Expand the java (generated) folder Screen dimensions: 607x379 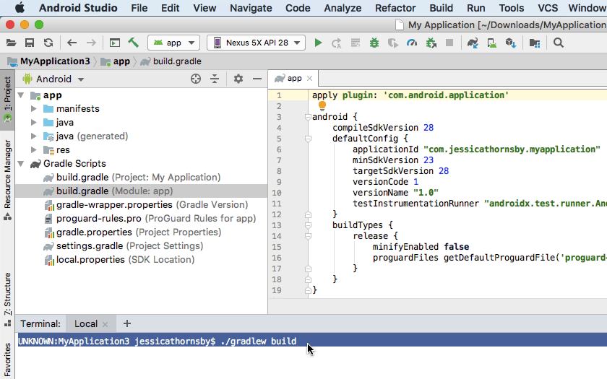[34, 136]
